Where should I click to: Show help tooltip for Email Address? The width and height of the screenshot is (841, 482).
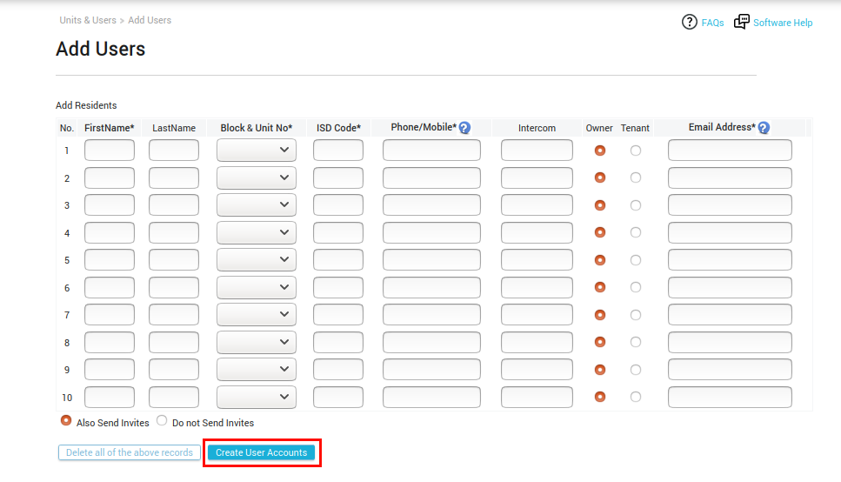[764, 128]
